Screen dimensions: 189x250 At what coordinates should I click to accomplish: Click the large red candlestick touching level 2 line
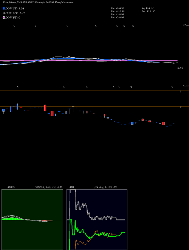click(45, 108)
